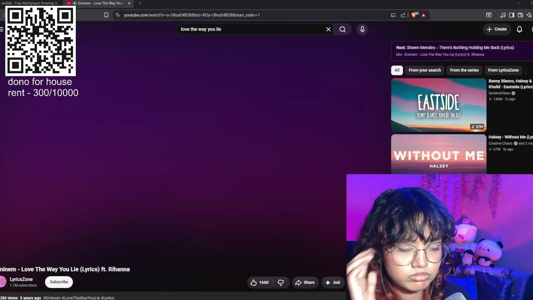Select the Eminem - Love The Way You Lie tab
533x300 pixels.
click(99, 3)
